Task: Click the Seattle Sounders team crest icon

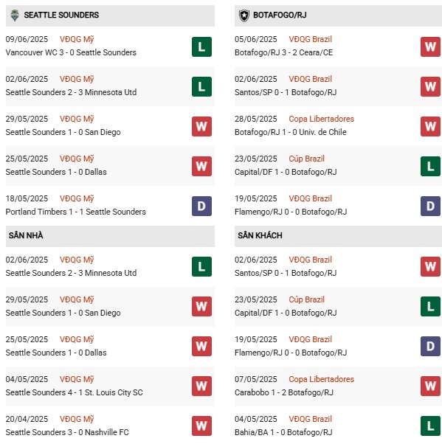Action: pos(15,15)
